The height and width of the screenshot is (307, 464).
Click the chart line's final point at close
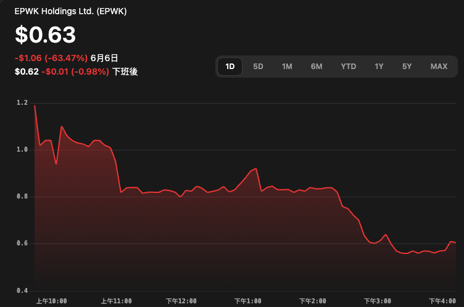coord(455,242)
